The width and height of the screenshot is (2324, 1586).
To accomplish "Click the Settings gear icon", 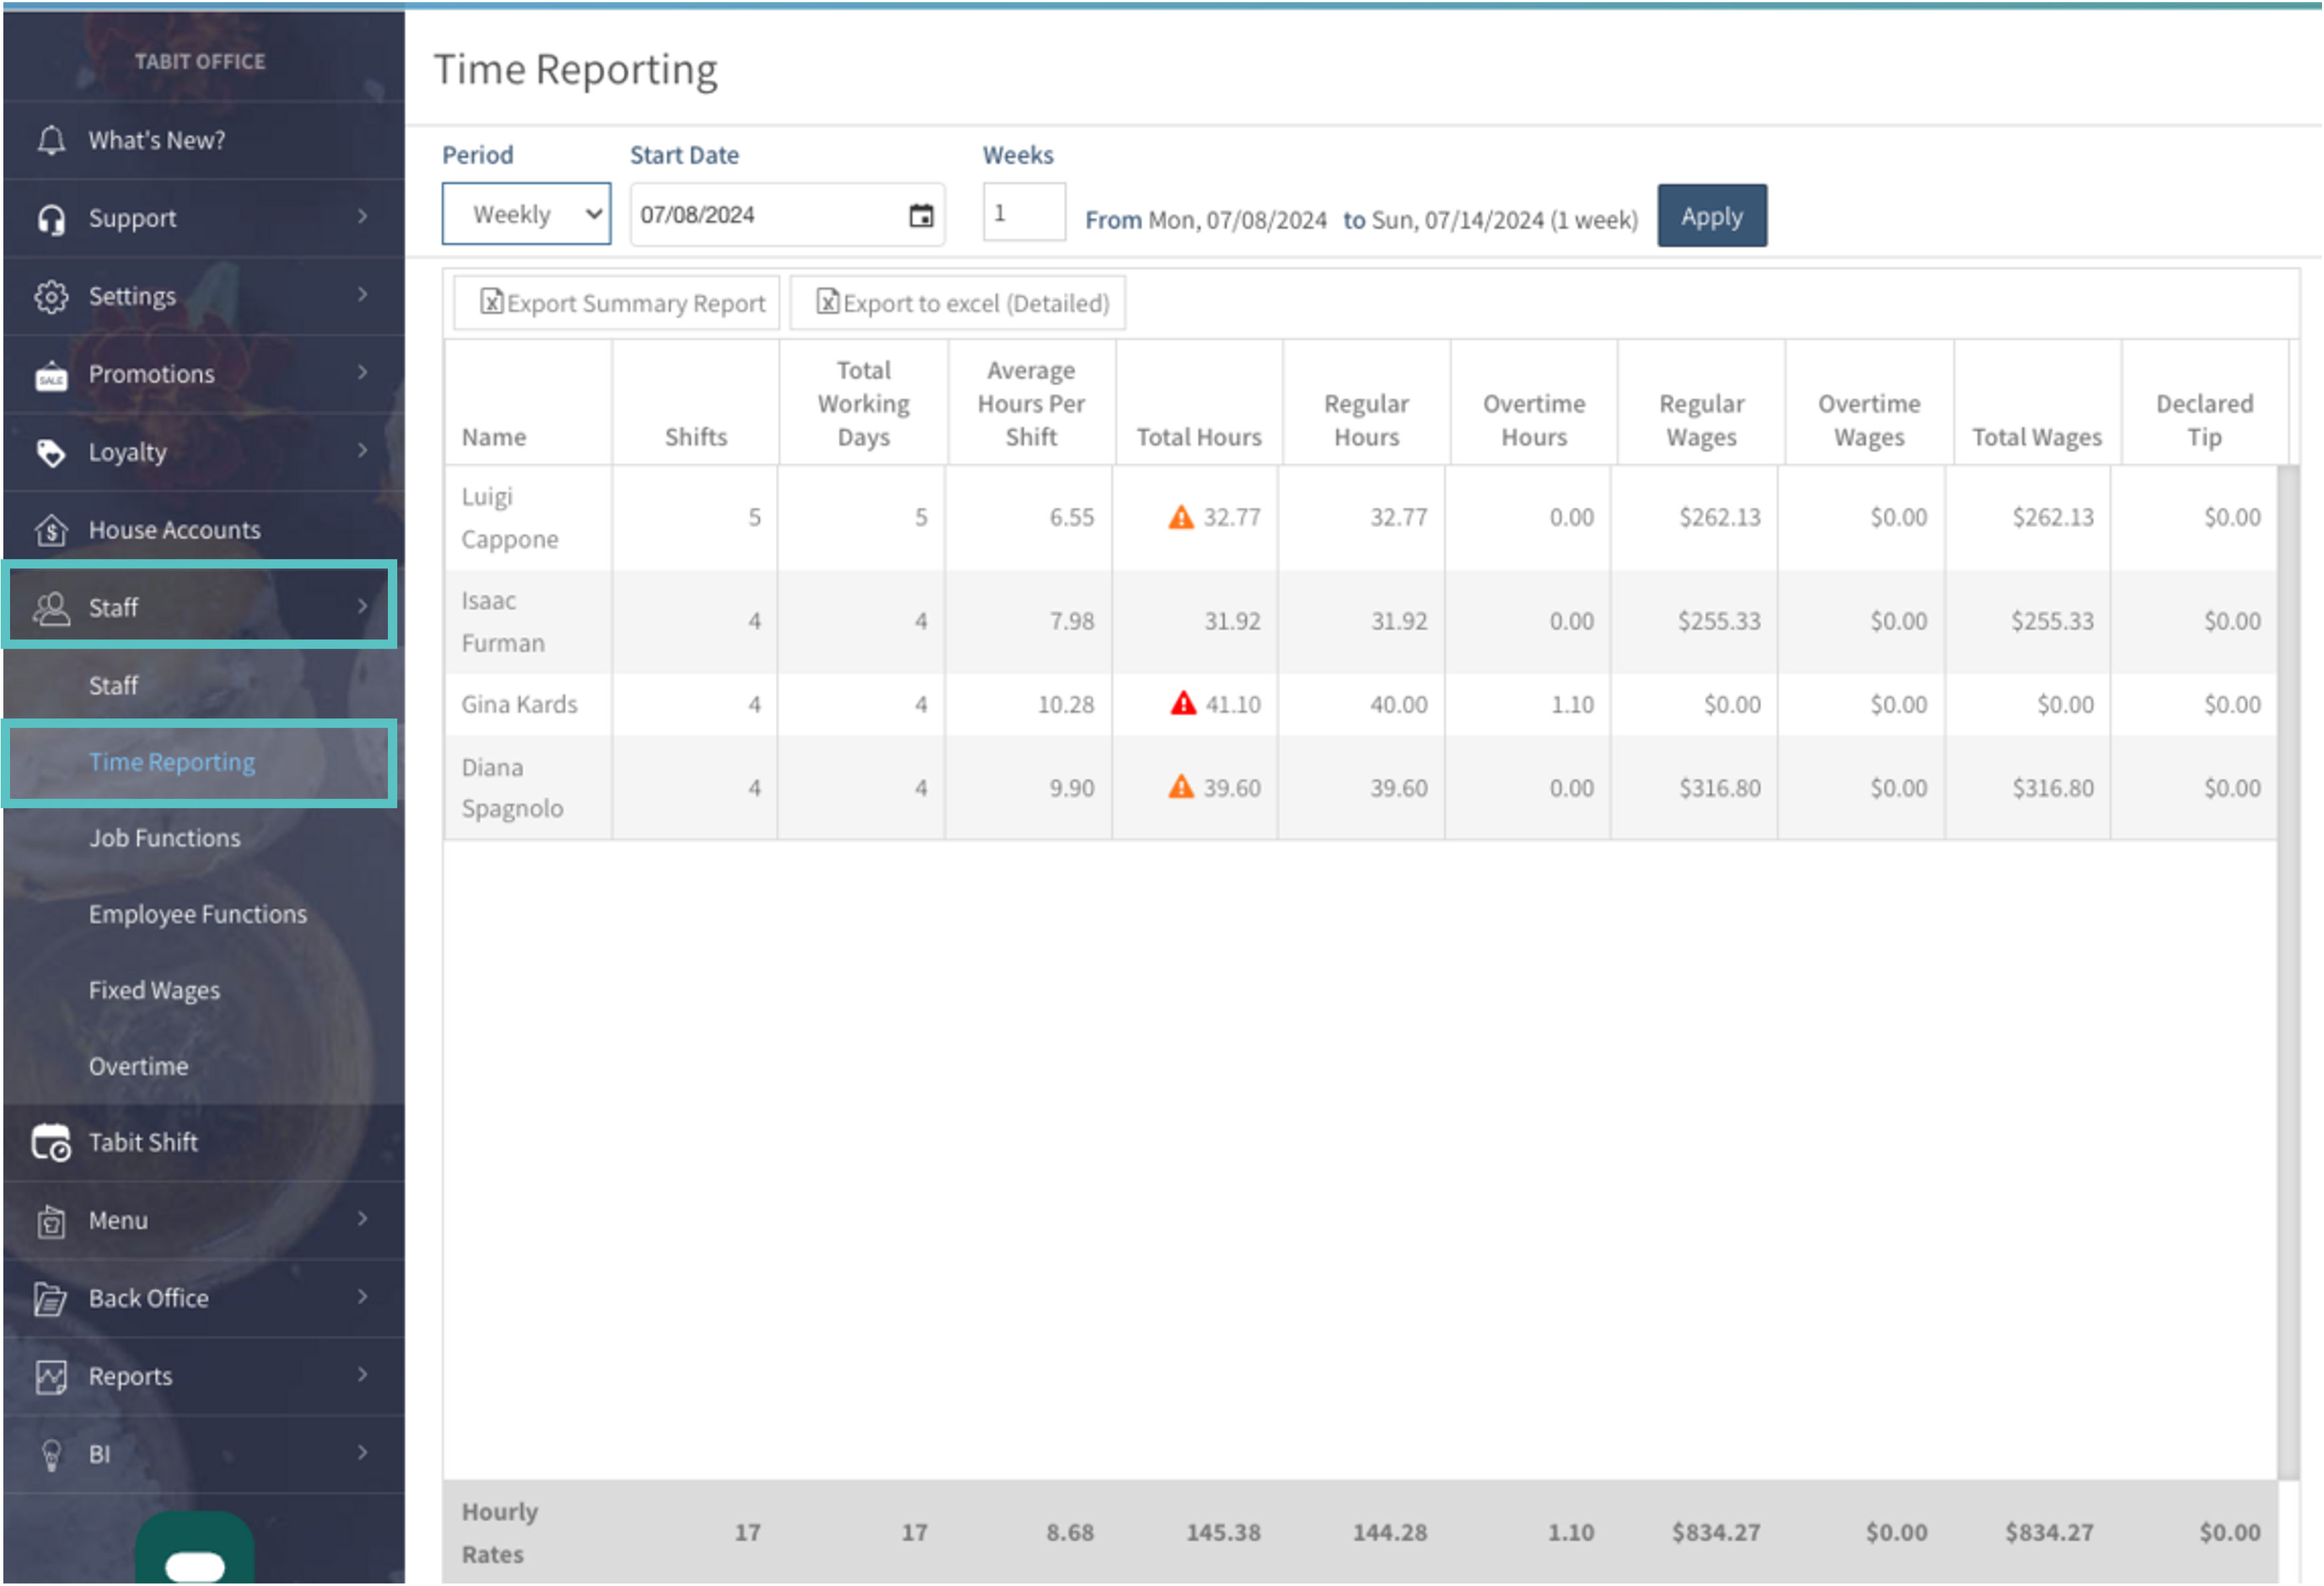I will [x=51, y=297].
